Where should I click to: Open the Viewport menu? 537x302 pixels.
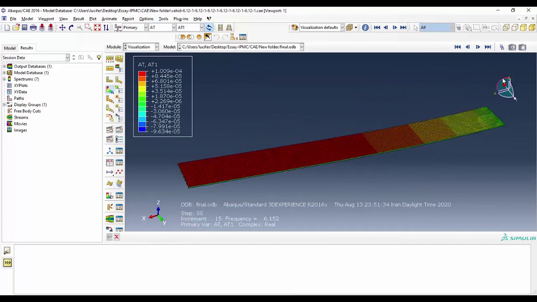click(46, 18)
